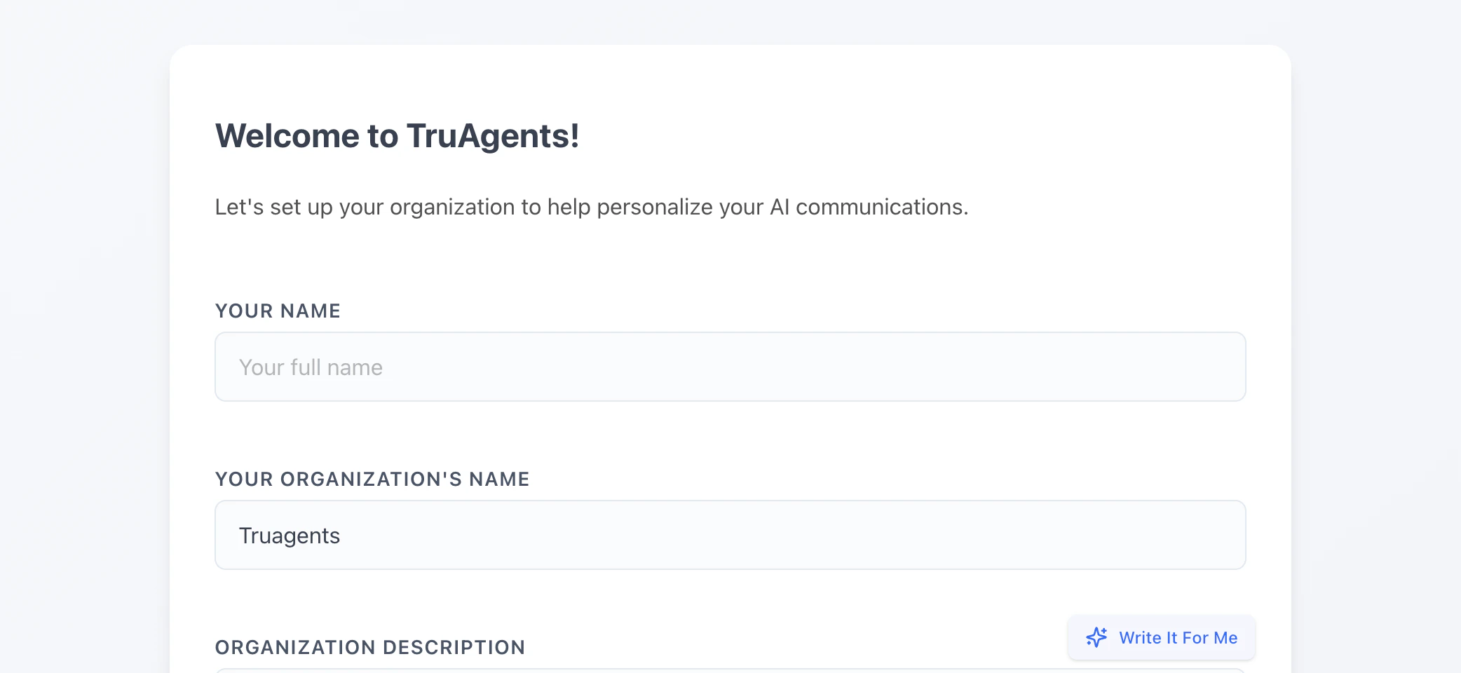The image size is (1461, 673).
Task: Click the Truagents organization name field
Action: 729,535
